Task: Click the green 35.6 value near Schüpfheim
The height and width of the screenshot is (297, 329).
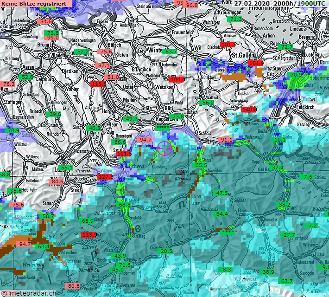Action: [14, 191]
